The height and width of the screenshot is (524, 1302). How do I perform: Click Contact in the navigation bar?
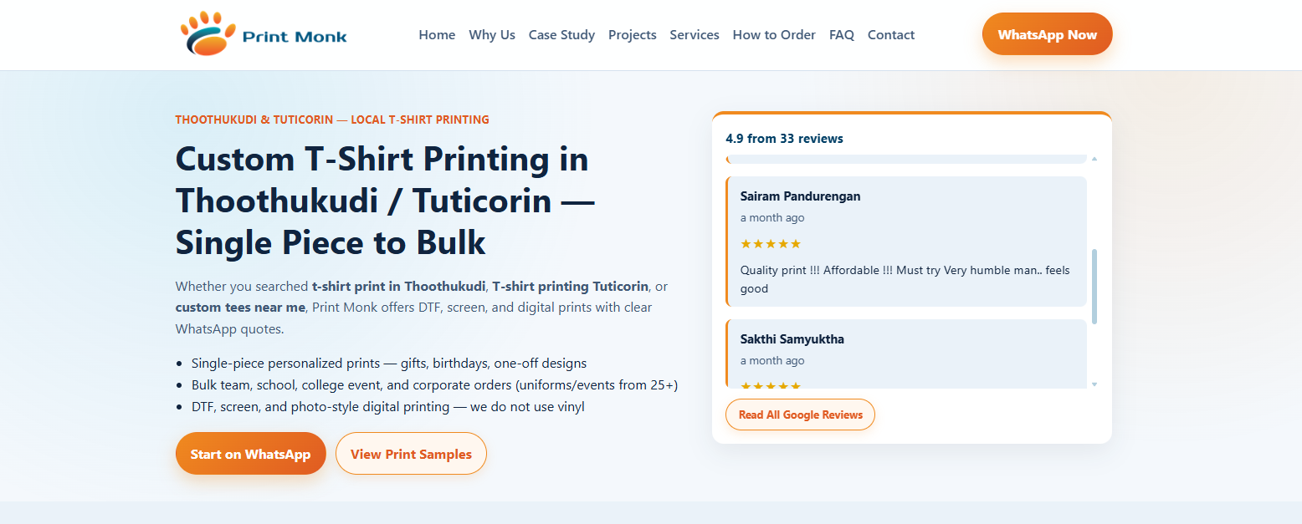pos(890,34)
